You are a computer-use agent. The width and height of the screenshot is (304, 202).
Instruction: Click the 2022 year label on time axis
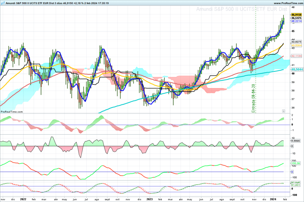coord(23,199)
